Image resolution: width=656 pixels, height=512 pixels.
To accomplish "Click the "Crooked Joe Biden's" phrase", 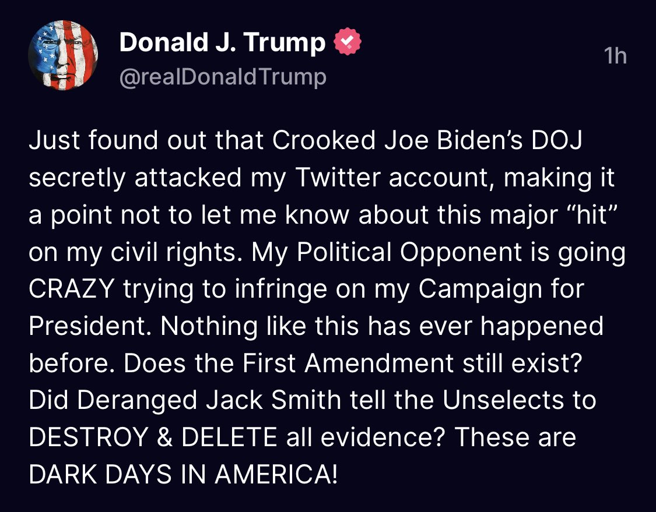I will [398, 140].
